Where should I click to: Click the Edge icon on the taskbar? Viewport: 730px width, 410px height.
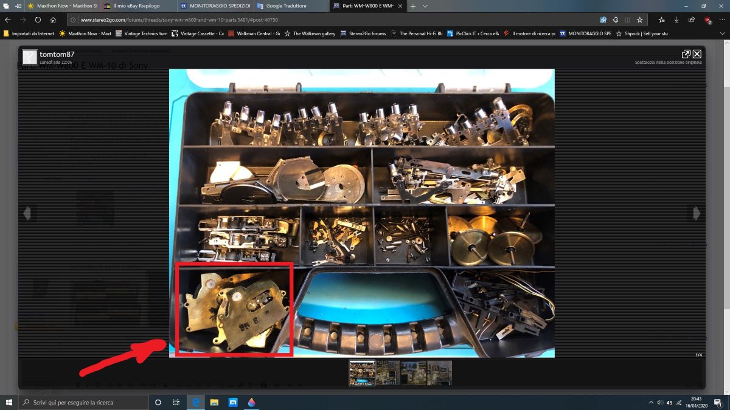point(196,402)
